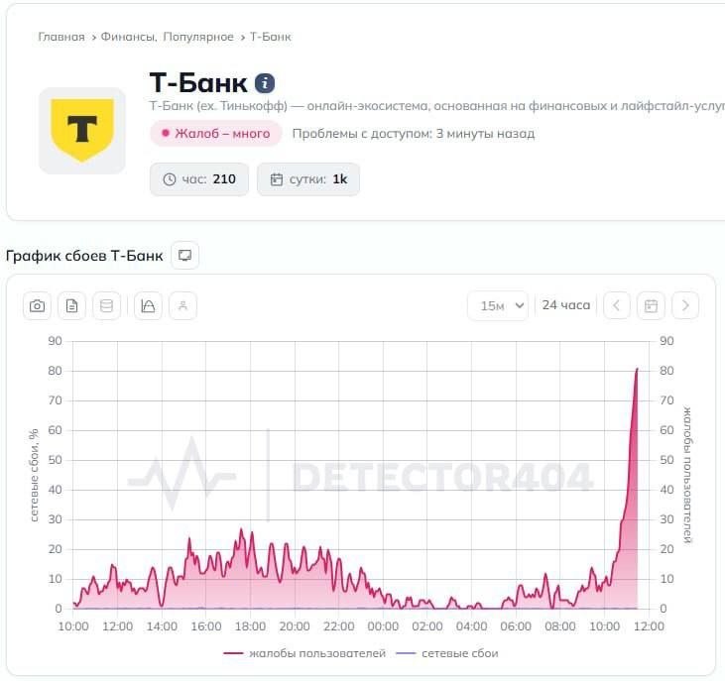Viewport: 725px width, 681px height.
Task: Open the Главная breadcrumb link
Action: [x=61, y=37]
